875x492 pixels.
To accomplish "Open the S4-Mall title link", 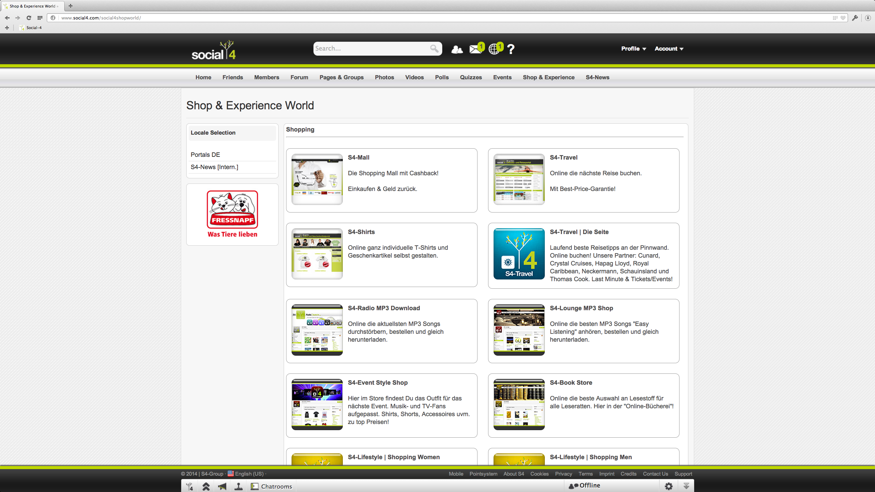I will tap(359, 158).
